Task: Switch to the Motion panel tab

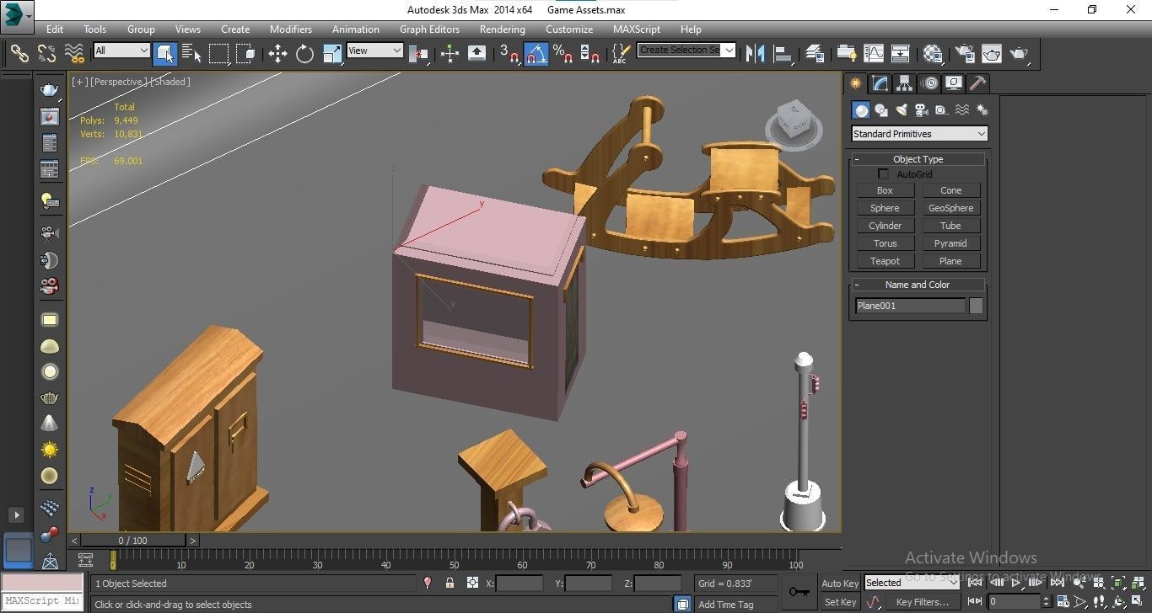Action: [929, 83]
